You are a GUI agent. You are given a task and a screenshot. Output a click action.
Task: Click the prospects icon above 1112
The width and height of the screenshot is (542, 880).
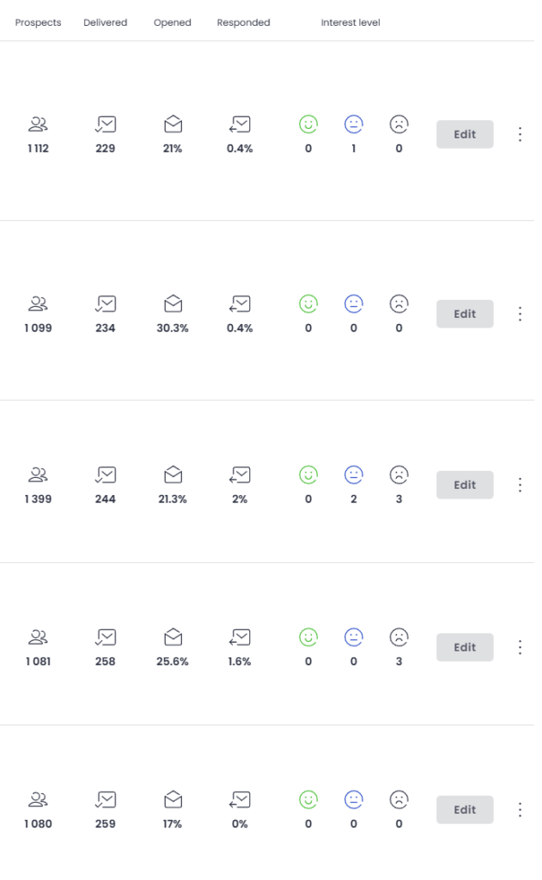38,125
